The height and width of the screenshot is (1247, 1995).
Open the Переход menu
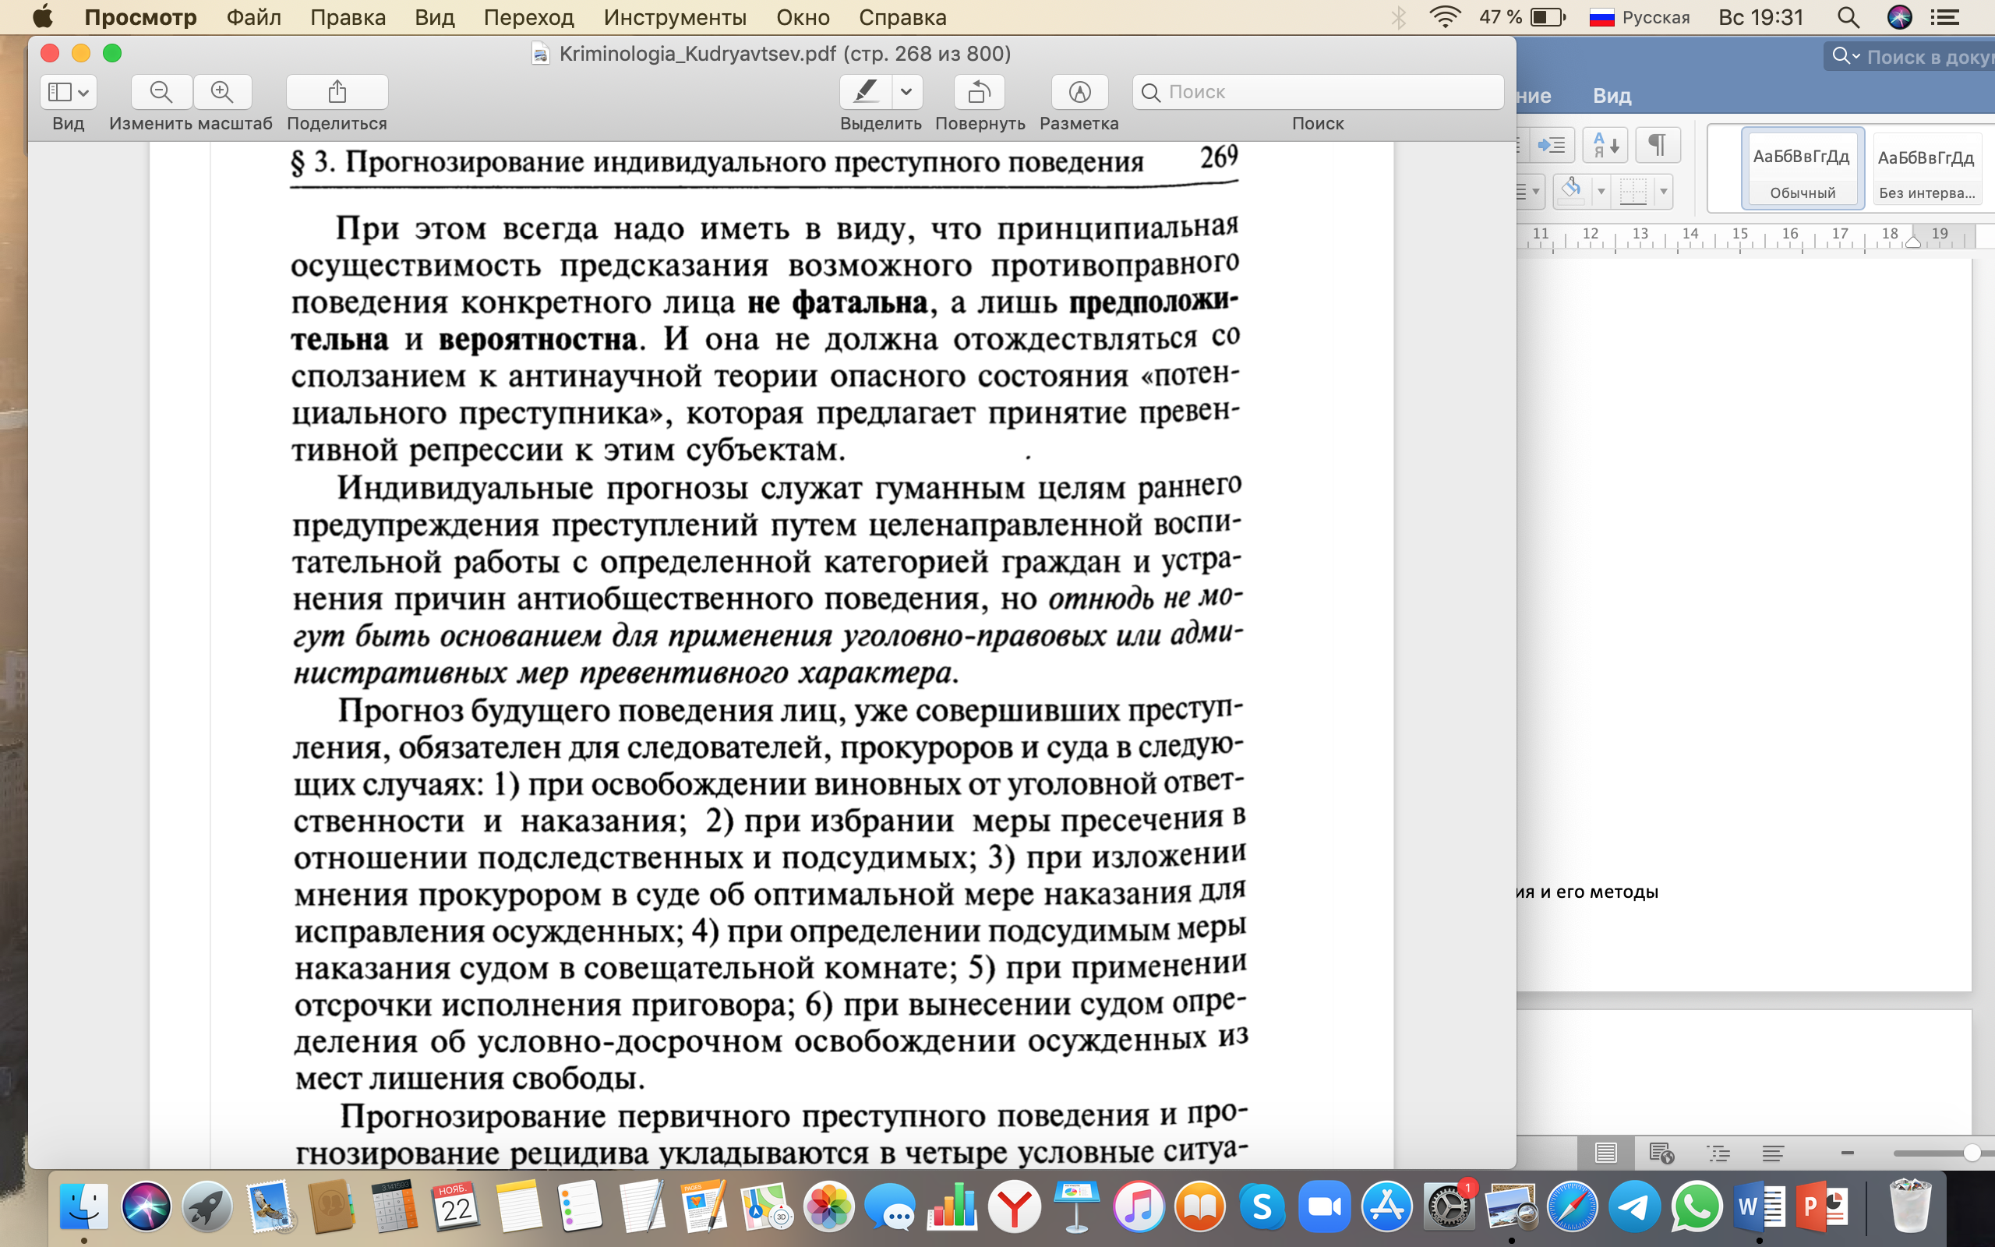tap(528, 17)
